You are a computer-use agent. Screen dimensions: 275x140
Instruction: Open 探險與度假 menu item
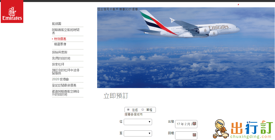[x=60, y=52]
